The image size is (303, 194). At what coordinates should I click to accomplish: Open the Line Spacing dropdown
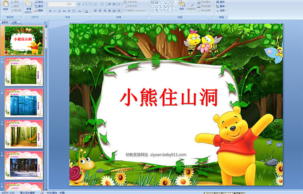119,4
